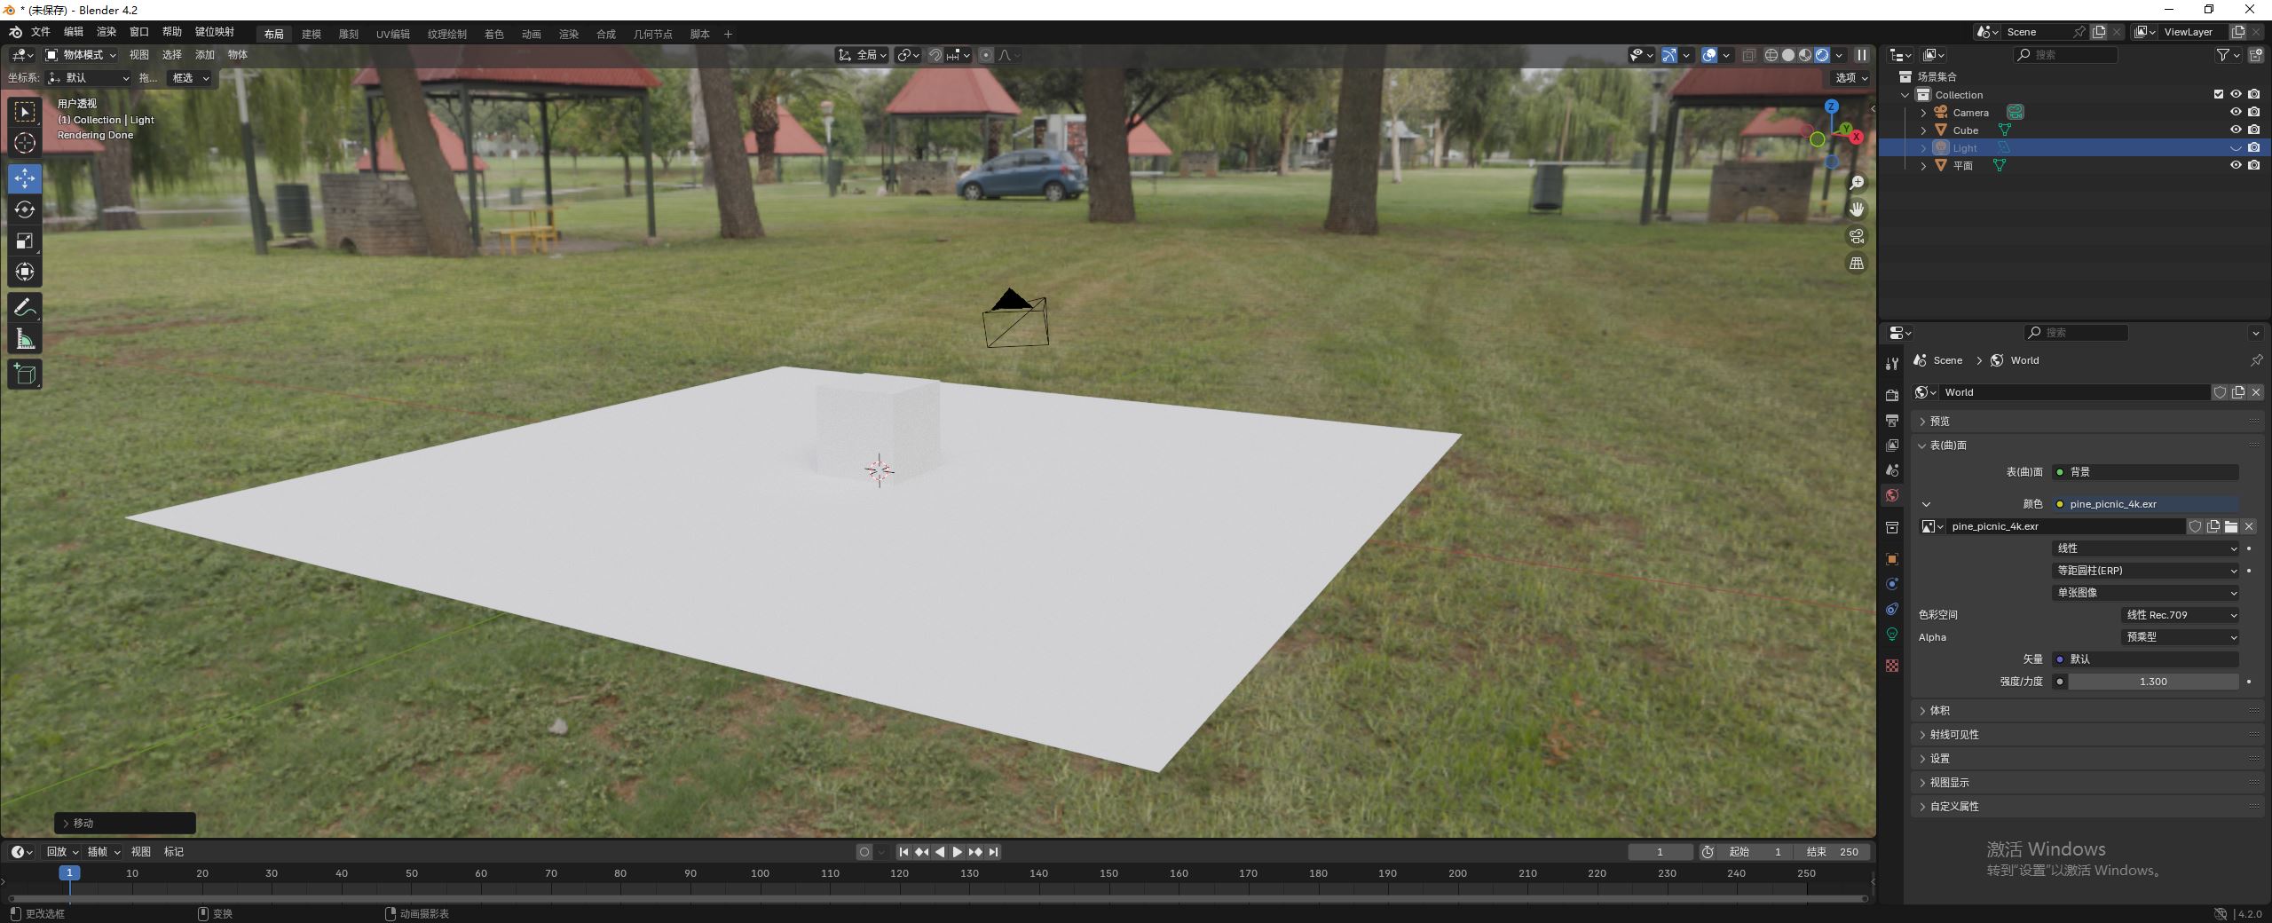Image resolution: width=2272 pixels, height=923 pixels.
Task: Open the Object Data light properties tab
Action: point(1892,634)
